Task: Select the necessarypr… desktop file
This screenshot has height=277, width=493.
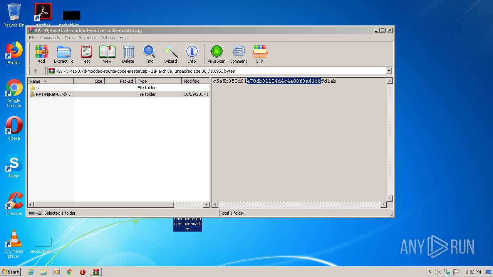Action: point(43,245)
